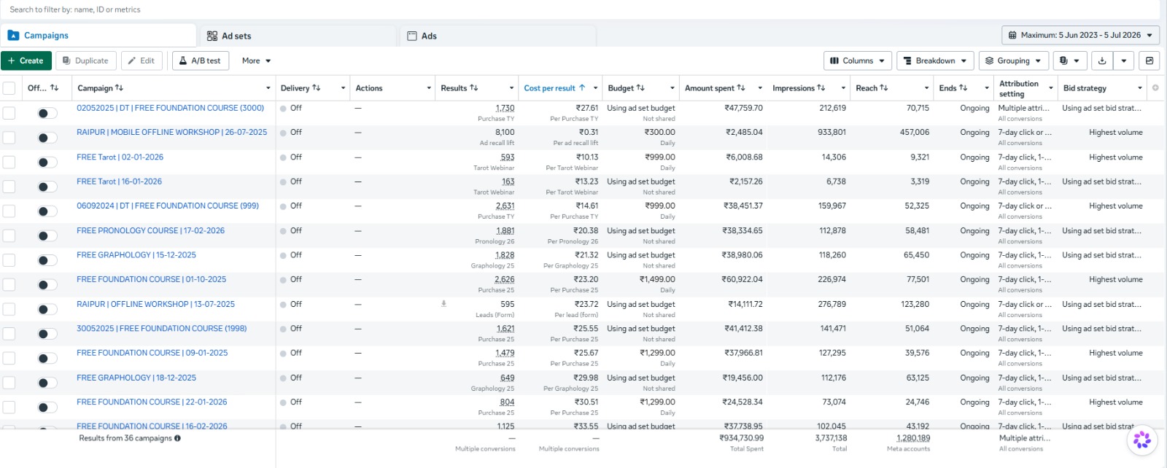Image resolution: width=1167 pixels, height=468 pixels.
Task: Tick the select-all checkbox in table header
Action: coord(9,88)
